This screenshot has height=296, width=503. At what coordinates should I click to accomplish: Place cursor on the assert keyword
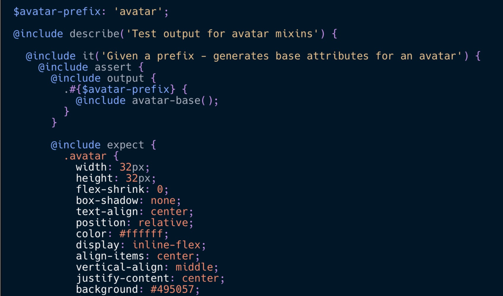point(113,67)
